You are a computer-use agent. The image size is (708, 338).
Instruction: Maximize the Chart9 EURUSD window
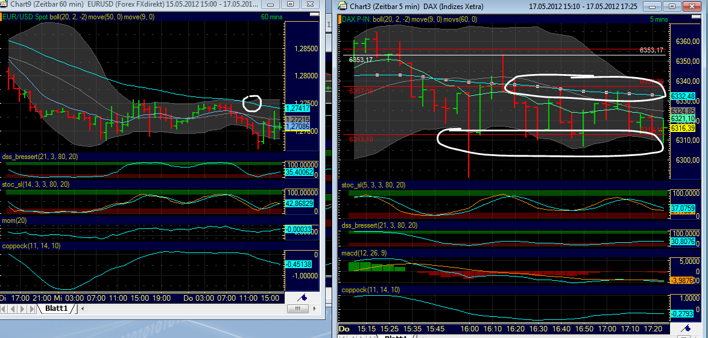pyautogui.click(x=290, y=4)
